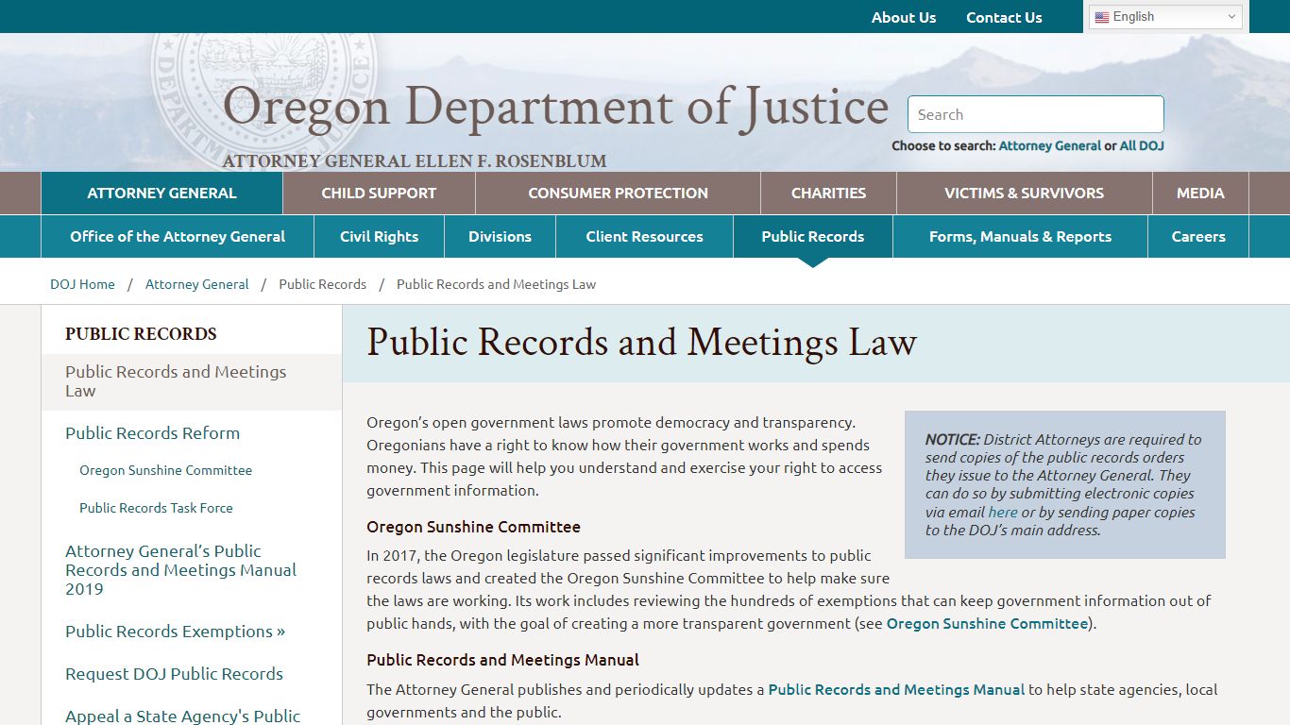
Task: Open the Divisions submenu
Action: click(x=500, y=236)
